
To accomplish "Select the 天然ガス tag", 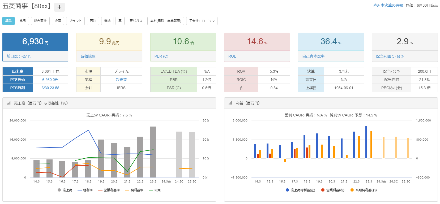I will coord(136,21).
